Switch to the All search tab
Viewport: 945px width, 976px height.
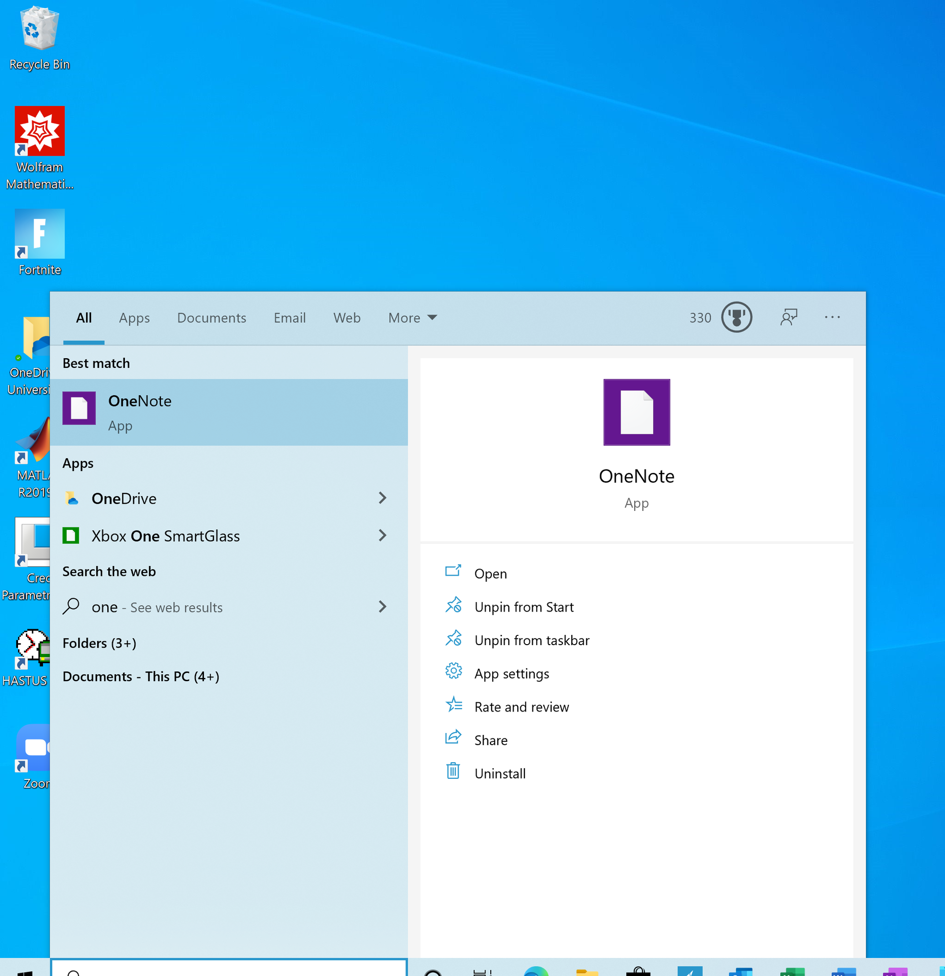click(x=83, y=318)
